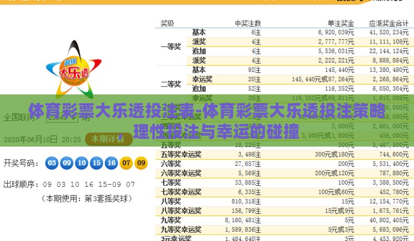Select the blue ball numbered 15
The image size is (414, 241).
96,163
